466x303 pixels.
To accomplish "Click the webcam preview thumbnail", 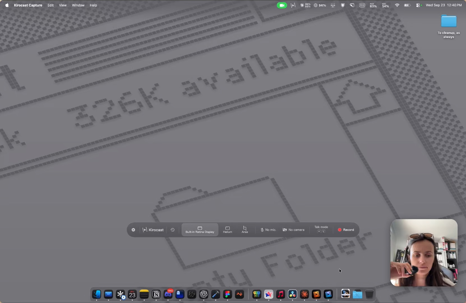I will tap(424, 252).
